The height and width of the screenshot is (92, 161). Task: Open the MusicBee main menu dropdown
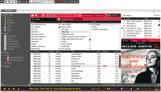(9, 11)
